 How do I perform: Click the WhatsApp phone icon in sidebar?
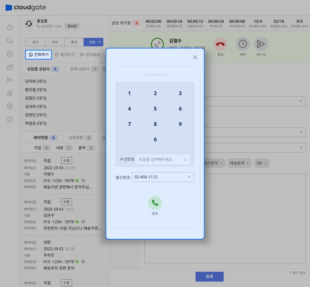[x=10, y=54]
